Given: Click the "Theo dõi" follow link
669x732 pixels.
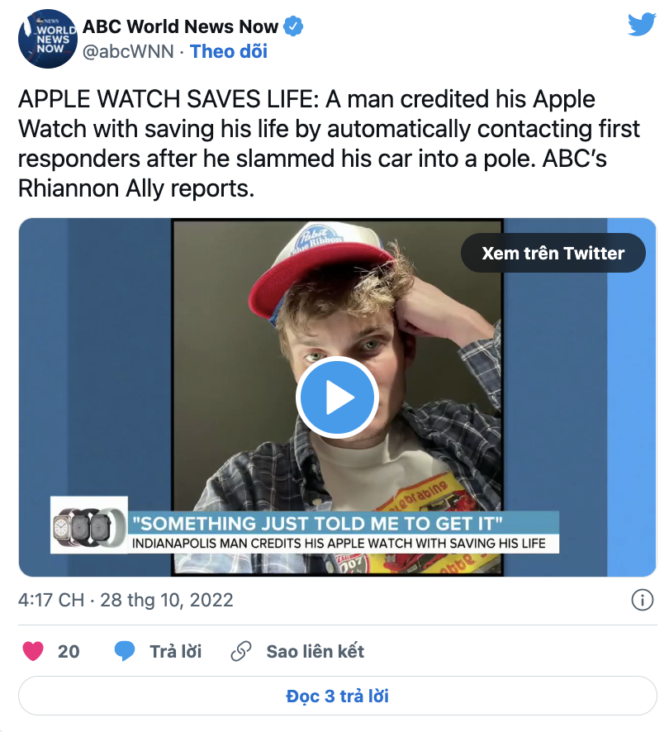Looking at the screenshot, I should click(x=229, y=51).
